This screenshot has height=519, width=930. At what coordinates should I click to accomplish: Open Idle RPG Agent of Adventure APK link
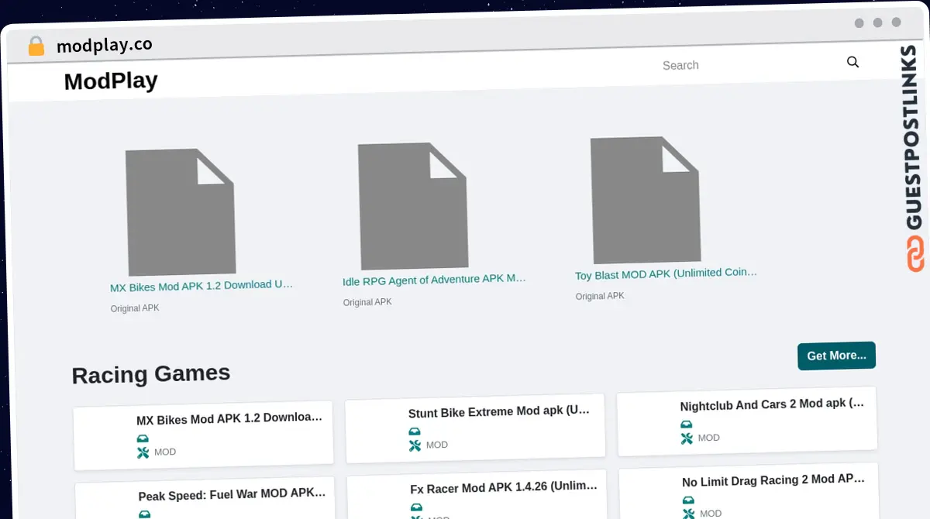pos(434,279)
